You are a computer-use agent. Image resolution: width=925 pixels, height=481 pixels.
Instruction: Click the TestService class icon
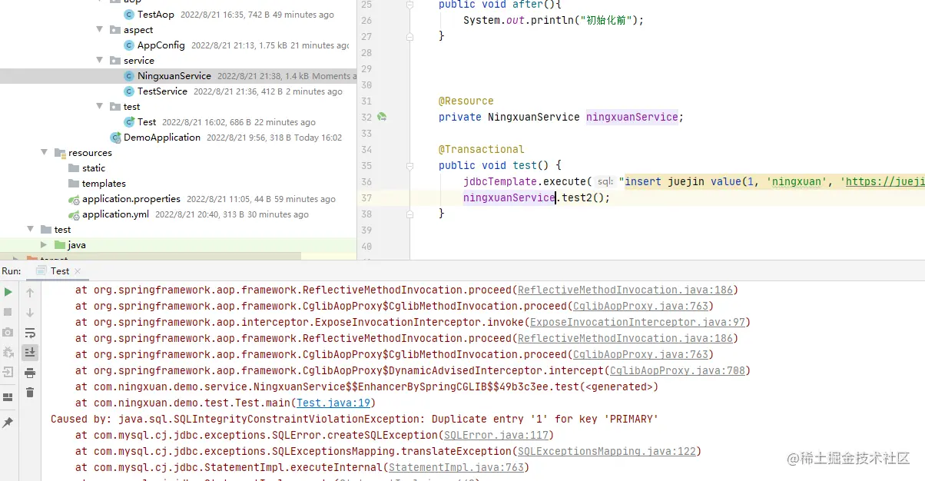(x=129, y=91)
